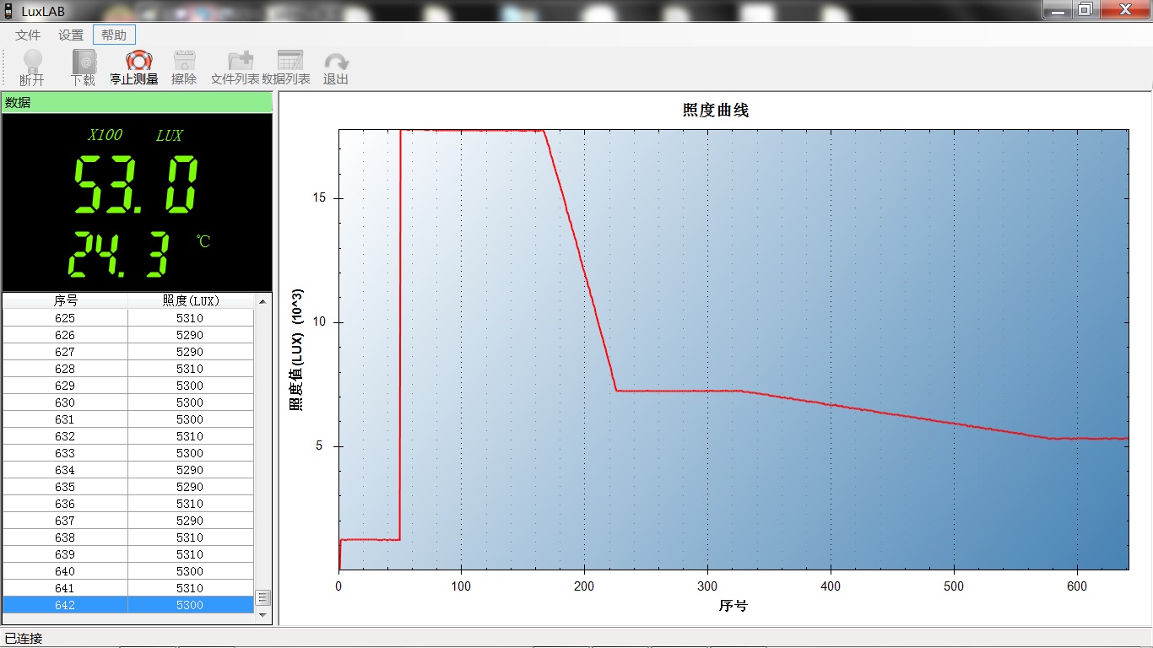Select the row numbered 627
This screenshot has height=648, width=1153.
pos(128,352)
